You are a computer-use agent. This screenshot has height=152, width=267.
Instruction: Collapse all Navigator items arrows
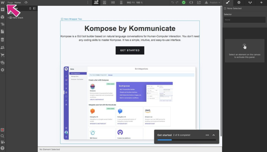coord(30,8)
